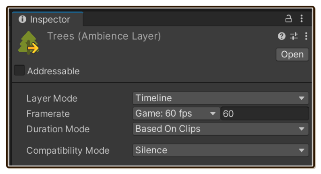The height and width of the screenshot is (174, 321).
Task: Click the framerate value field showing 60
Action: pyautogui.click(x=265, y=113)
